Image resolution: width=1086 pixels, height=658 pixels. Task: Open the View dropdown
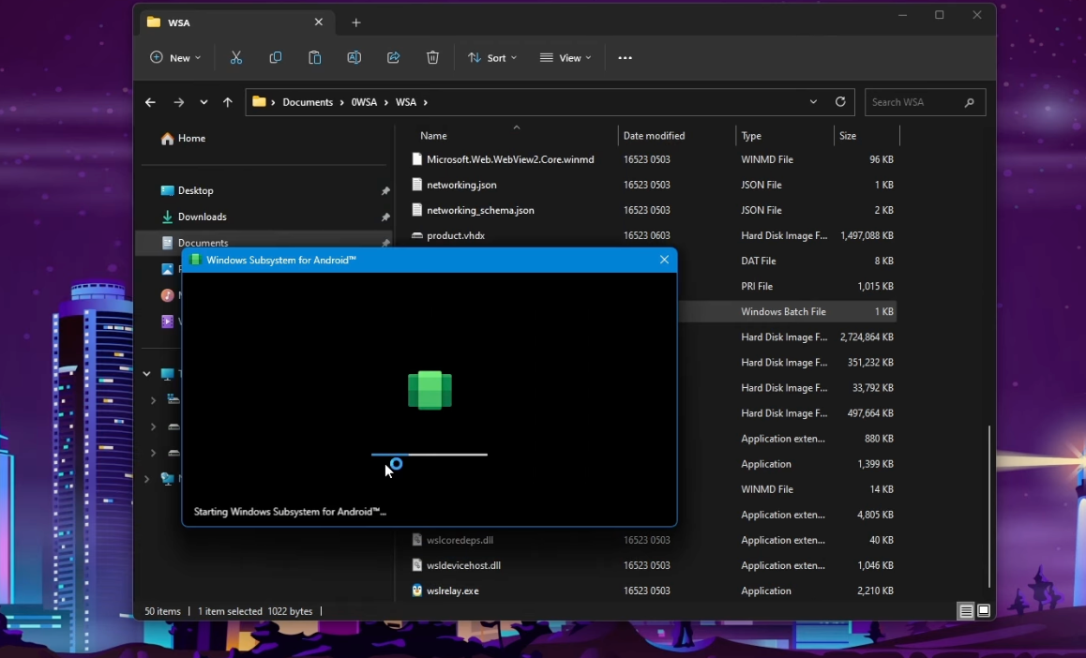tap(566, 57)
